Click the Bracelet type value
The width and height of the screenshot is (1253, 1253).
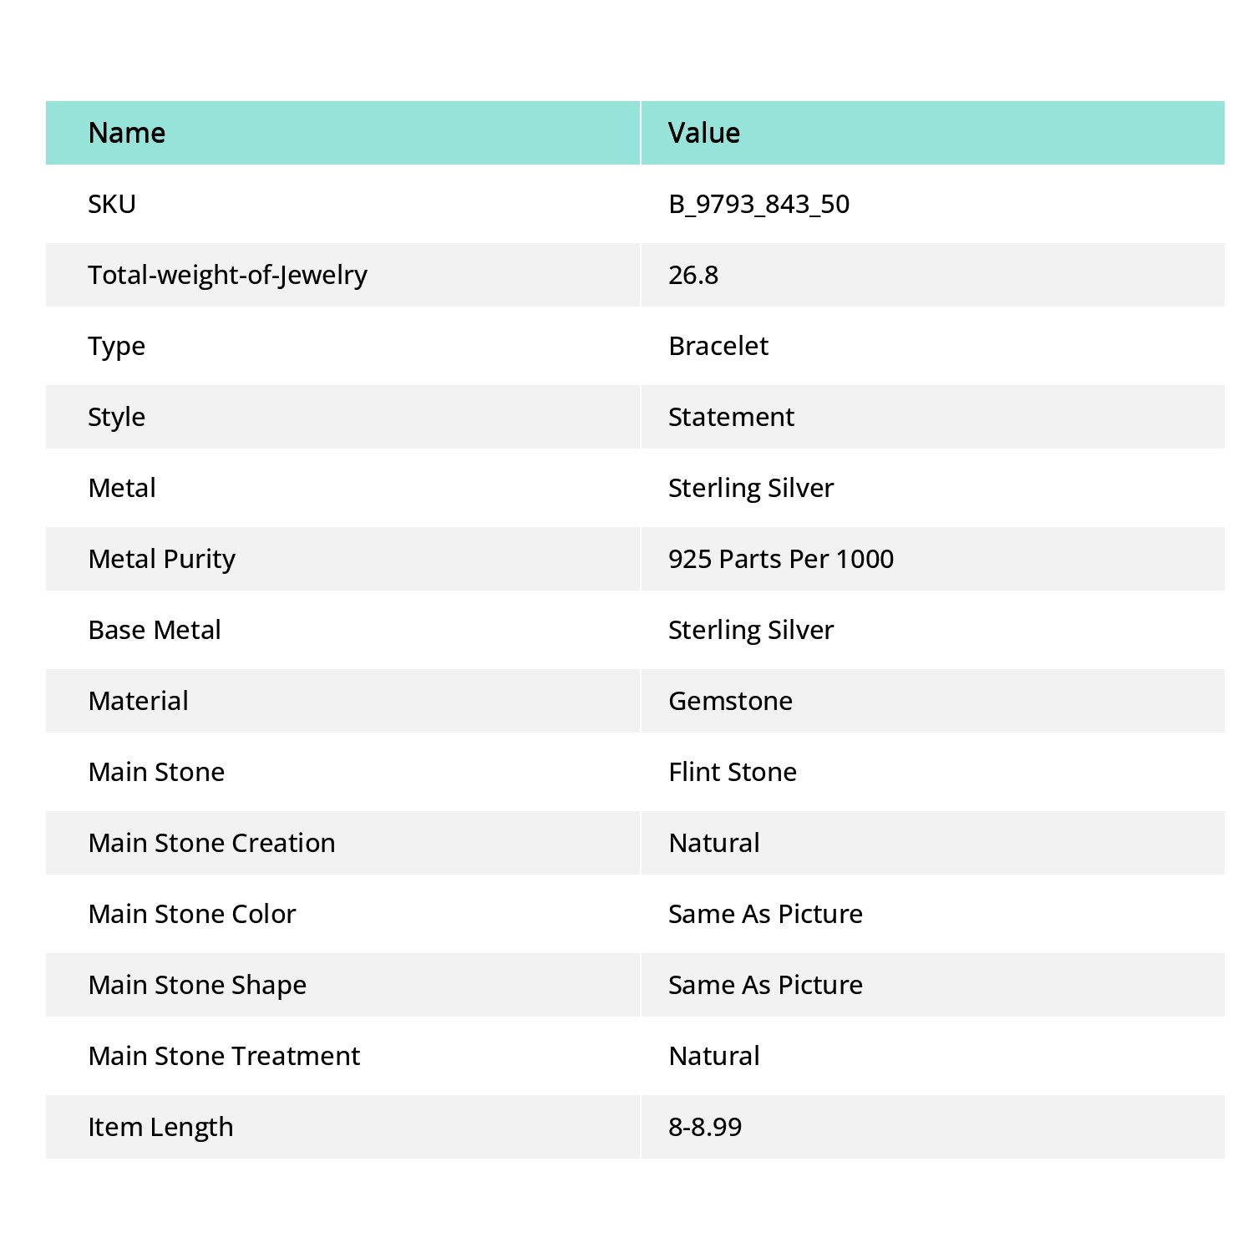718,346
